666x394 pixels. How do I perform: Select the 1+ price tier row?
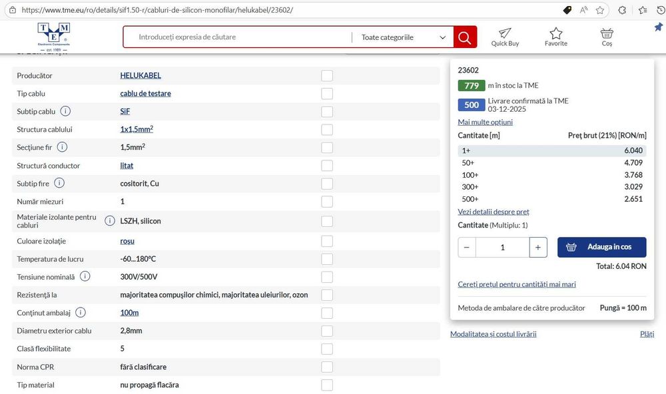552,150
